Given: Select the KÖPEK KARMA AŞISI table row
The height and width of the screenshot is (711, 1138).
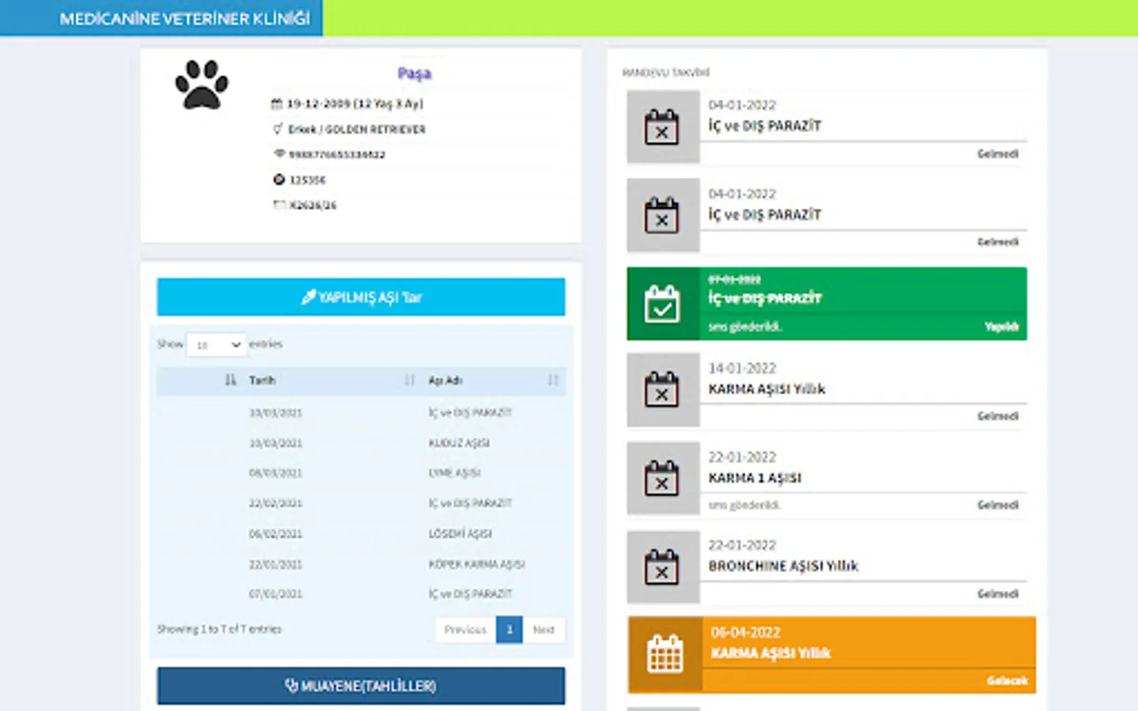Looking at the screenshot, I should [x=361, y=564].
